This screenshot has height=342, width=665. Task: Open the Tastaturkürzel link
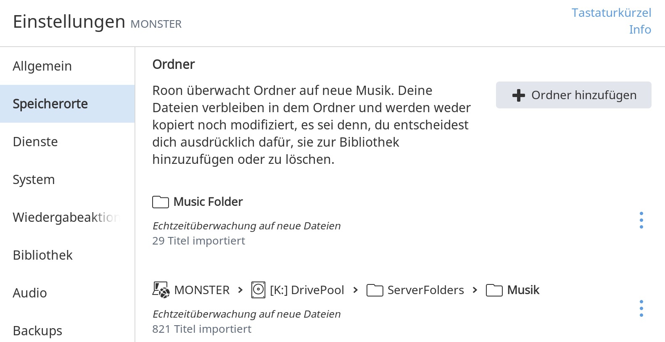point(611,13)
